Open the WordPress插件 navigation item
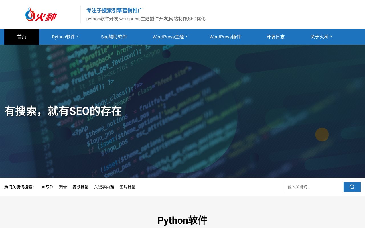365x228 pixels. [x=225, y=37]
